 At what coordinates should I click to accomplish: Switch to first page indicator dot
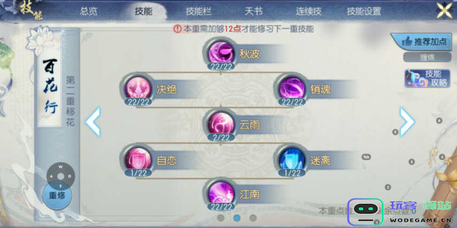coord(220,218)
